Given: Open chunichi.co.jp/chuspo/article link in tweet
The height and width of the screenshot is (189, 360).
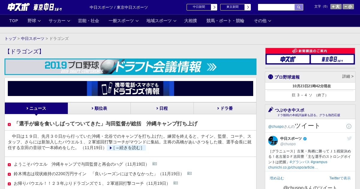Looking at the screenshot, I should coord(293,167).
